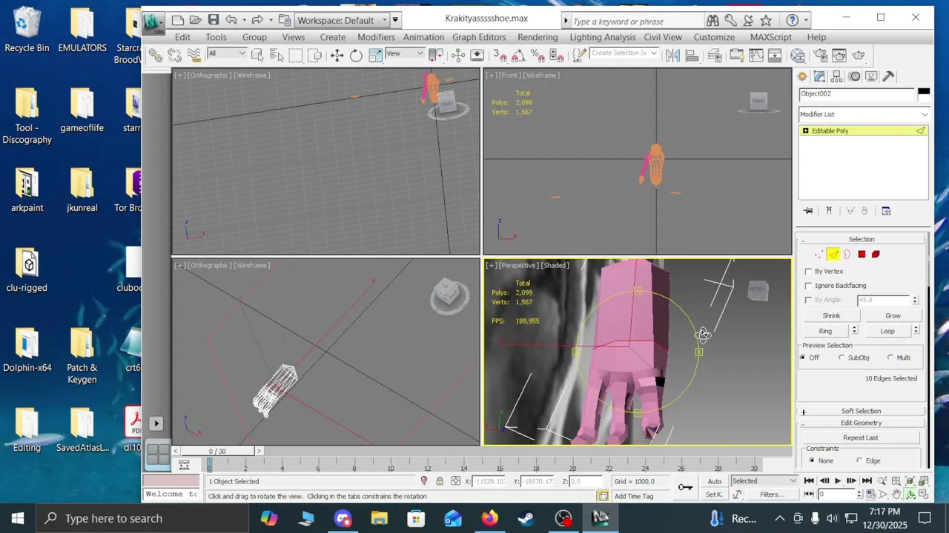The width and height of the screenshot is (949, 533).
Task: Switch to the Motion panel tab
Action: 854,76
